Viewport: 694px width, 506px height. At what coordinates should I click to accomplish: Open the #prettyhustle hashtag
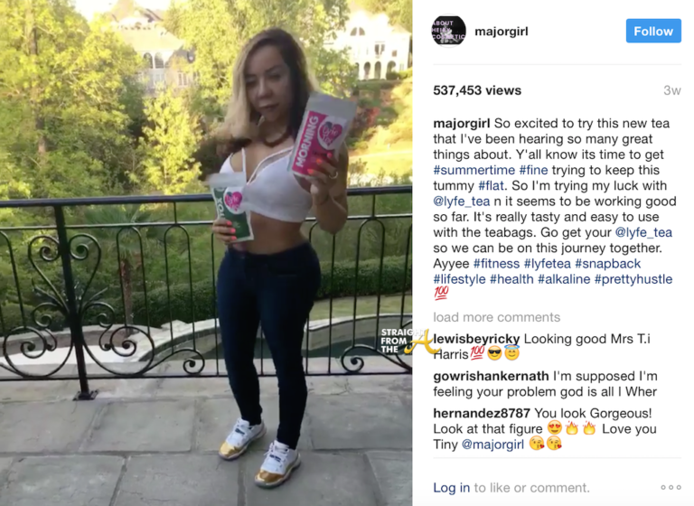(x=633, y=279)
